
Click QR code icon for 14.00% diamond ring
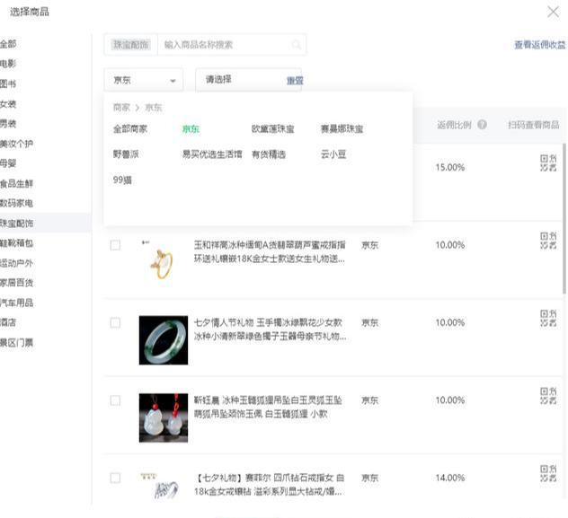[547, 473]
